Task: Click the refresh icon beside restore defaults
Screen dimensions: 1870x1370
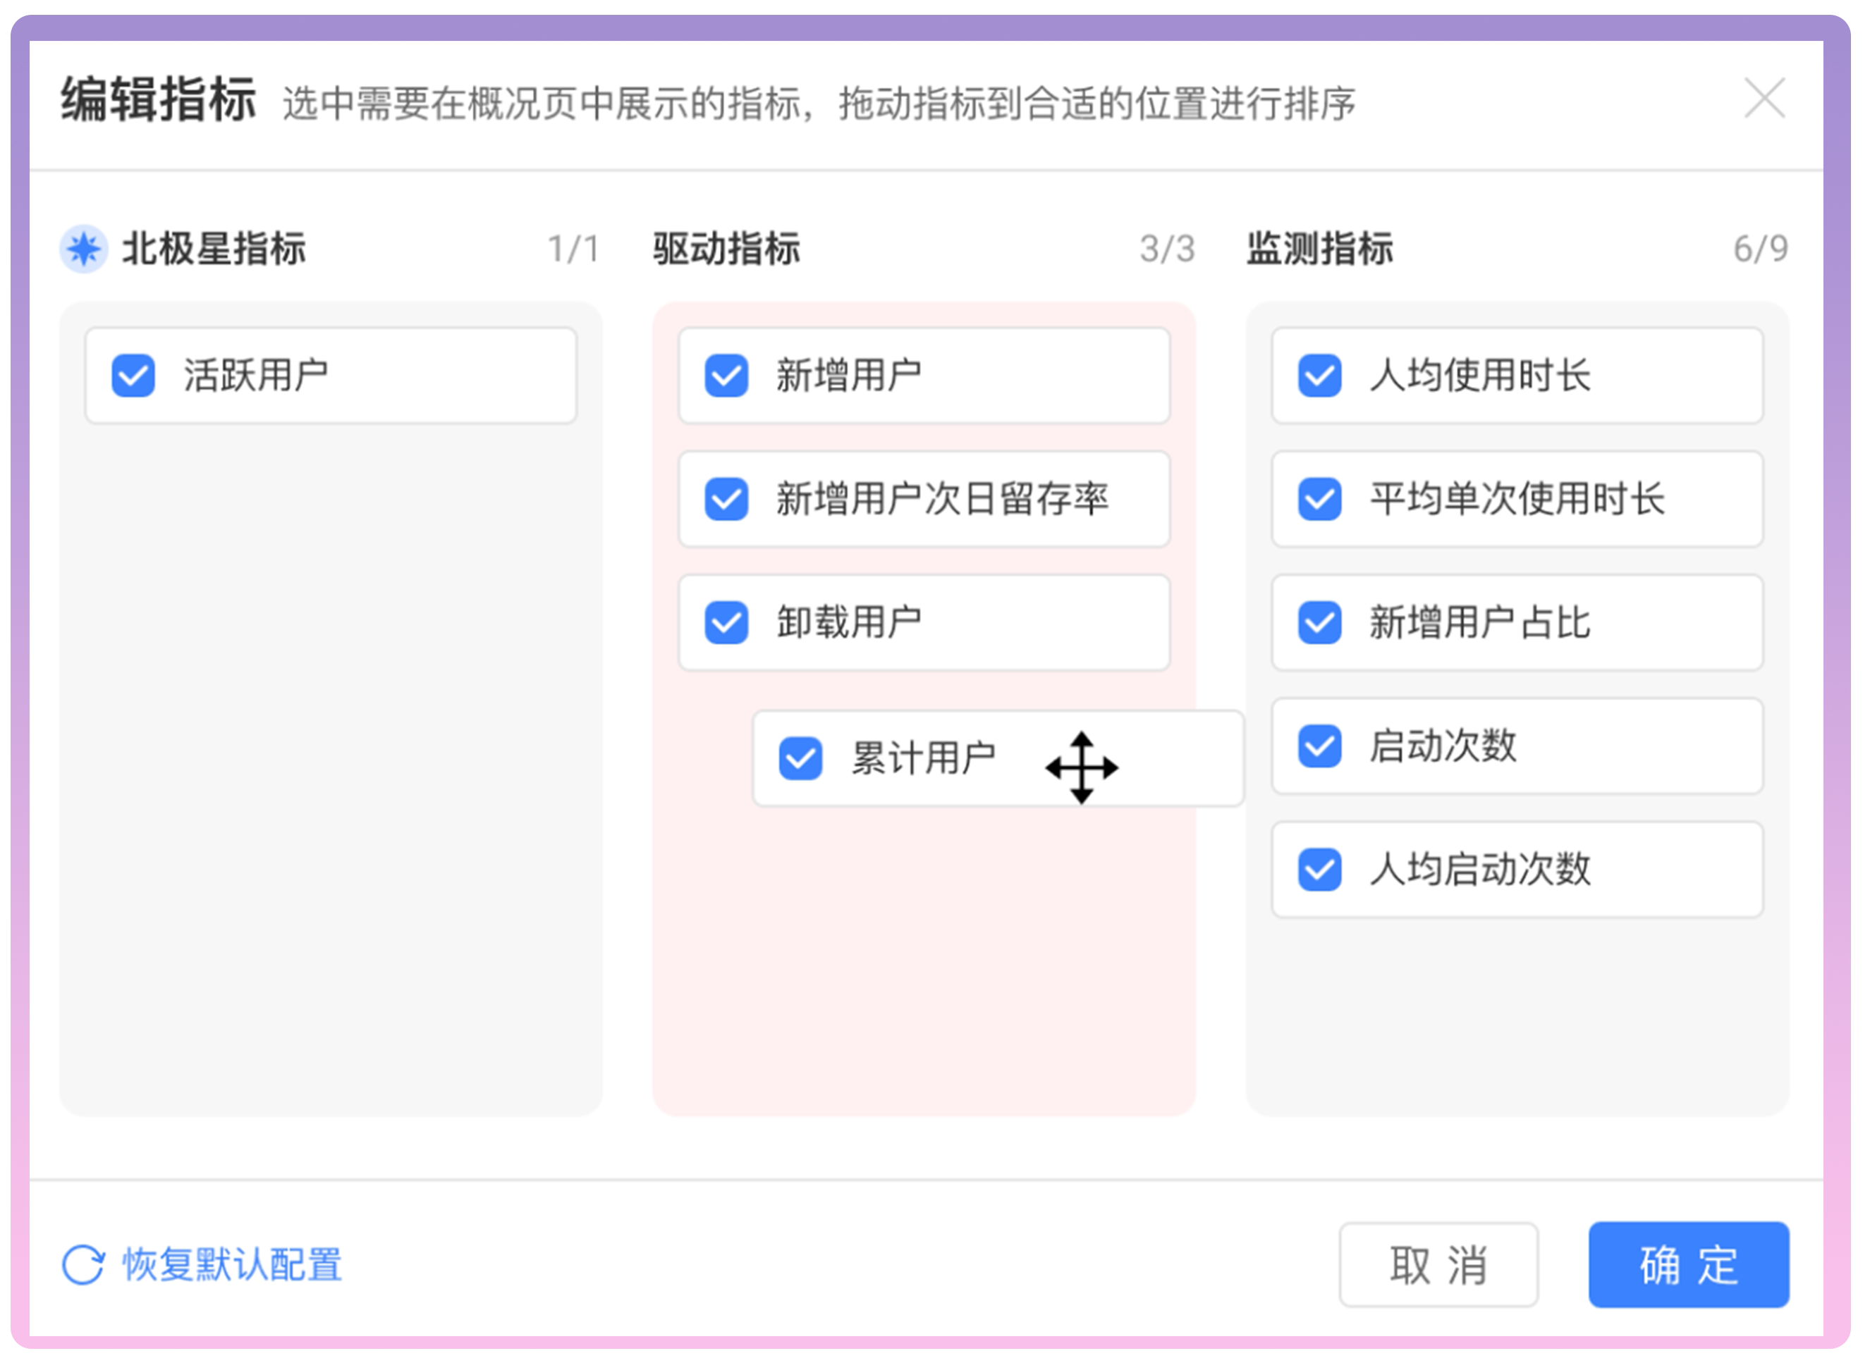Action: 83,1266
